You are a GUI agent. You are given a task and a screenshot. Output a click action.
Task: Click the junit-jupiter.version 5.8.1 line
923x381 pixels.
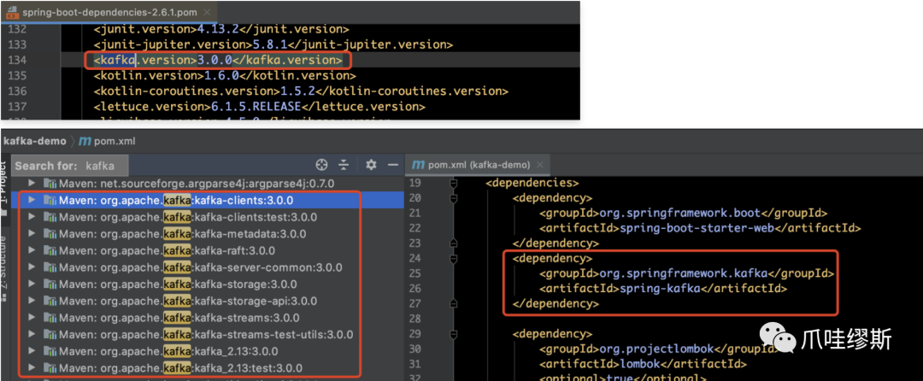pos(273,44)
